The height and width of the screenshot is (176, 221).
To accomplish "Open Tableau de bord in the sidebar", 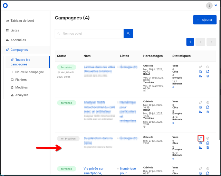I will click(22, 21).
